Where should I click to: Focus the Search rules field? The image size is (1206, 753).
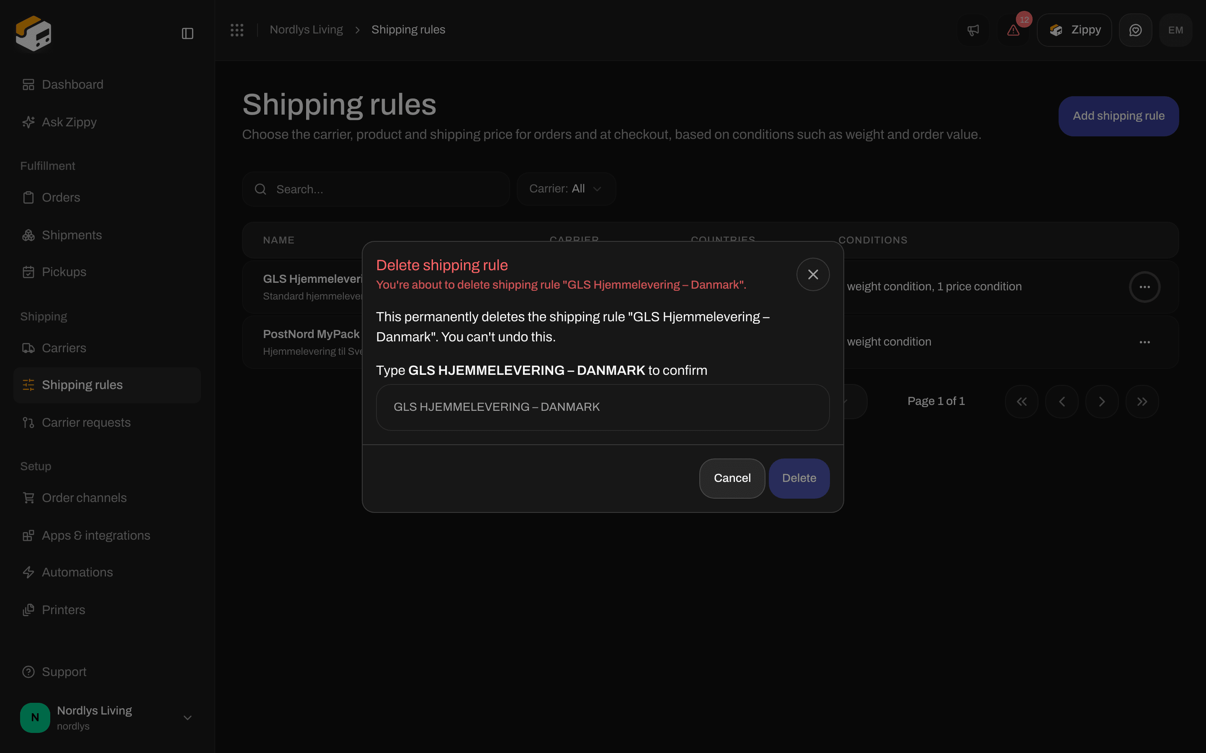pos(376,189)
